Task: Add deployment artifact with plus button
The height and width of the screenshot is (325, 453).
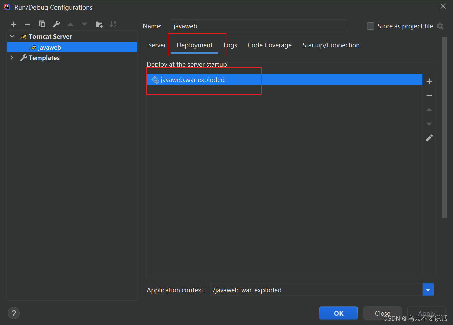Action: pyautogui.click(x=429, y=81)
